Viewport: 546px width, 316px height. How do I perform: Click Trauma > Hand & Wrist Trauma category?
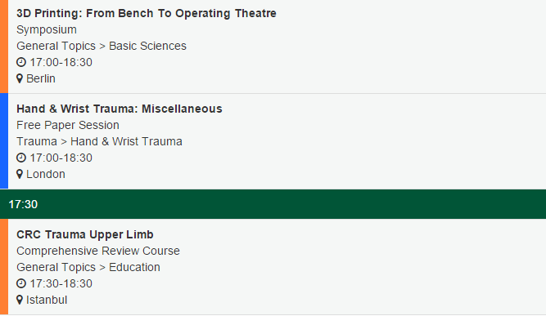[x=99, y=141]
